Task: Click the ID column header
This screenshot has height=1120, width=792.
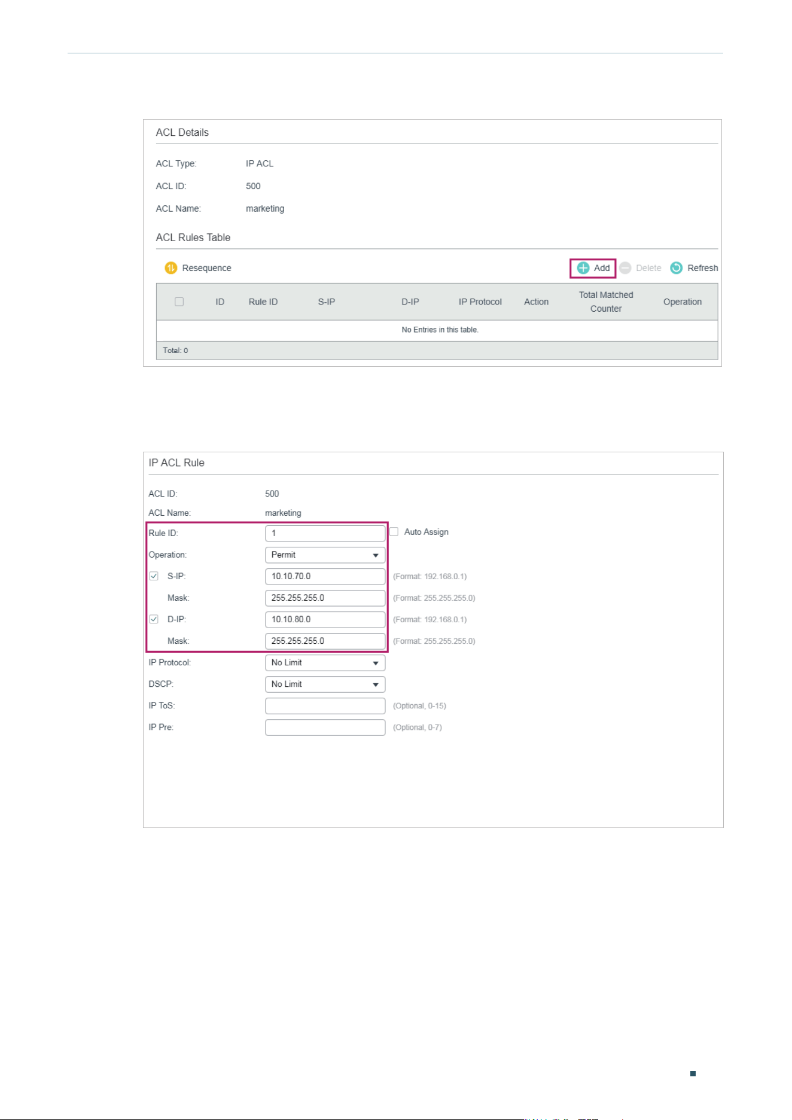Action: tap(220, 302)
